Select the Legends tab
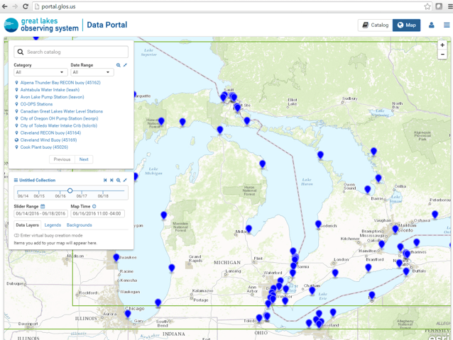Viewport: 453px width, 340px height. 53,225
